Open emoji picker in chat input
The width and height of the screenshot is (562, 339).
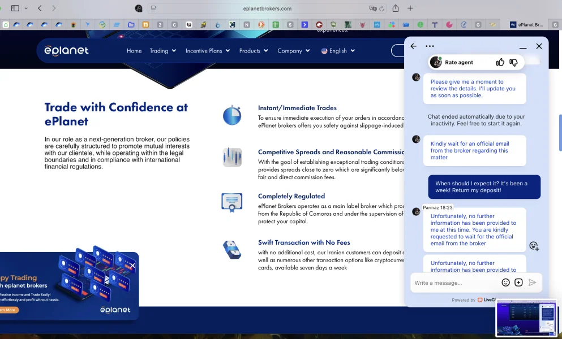tap(505, 282)
